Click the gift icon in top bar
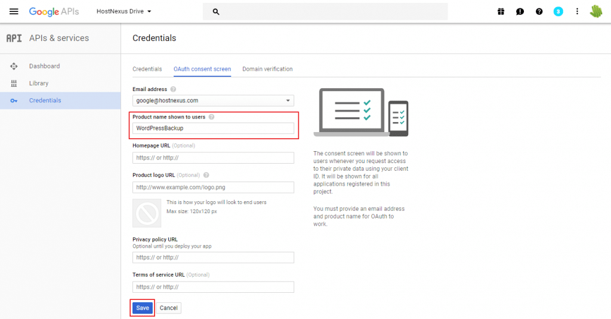The height and width of the screenshot is (319, 611). [501, 11]
